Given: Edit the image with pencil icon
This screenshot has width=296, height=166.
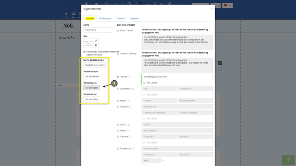Looking at the screenshot, I should point(96,41).
